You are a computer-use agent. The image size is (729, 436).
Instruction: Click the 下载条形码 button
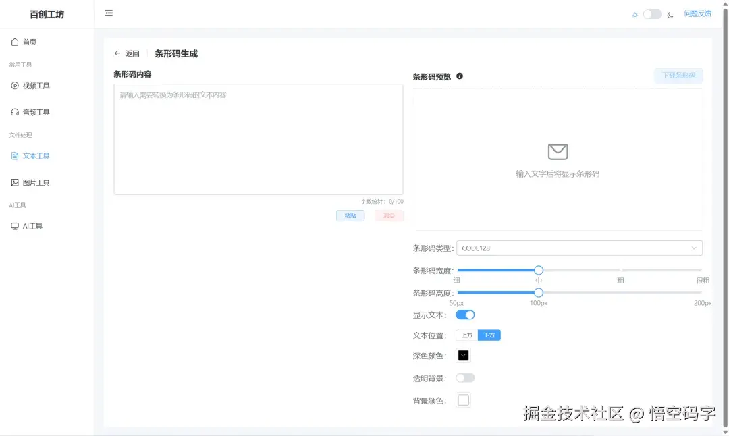coord(678,76)
